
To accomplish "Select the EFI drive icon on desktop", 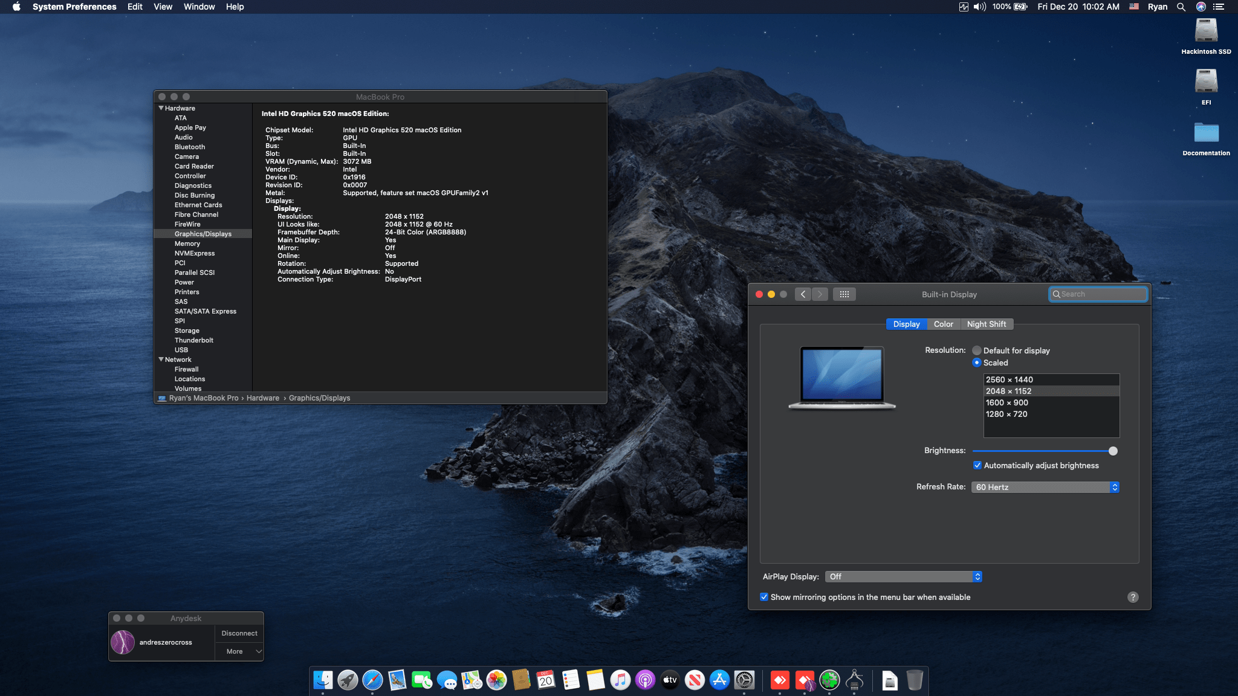I will coord(1206,86).
